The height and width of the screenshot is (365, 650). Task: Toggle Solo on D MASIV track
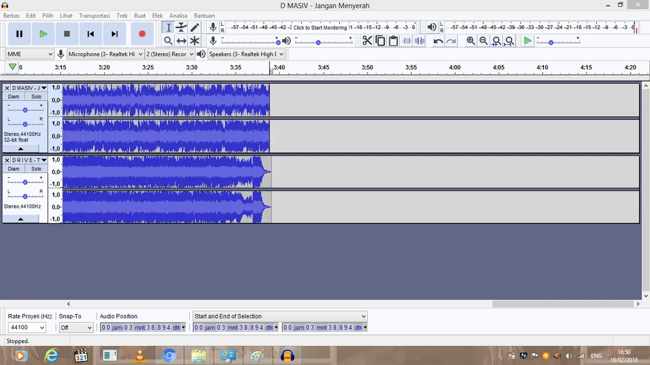(x=36, y=97)
